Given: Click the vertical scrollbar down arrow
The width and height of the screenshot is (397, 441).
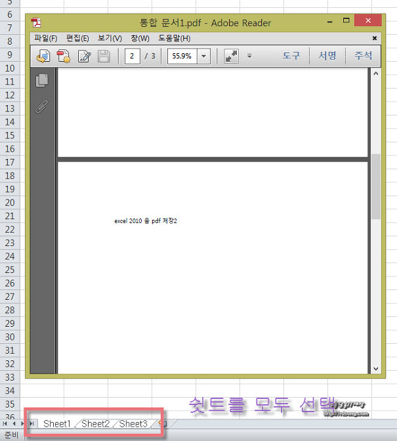Looking at the screenshot, I should click(x=376, y=369).
